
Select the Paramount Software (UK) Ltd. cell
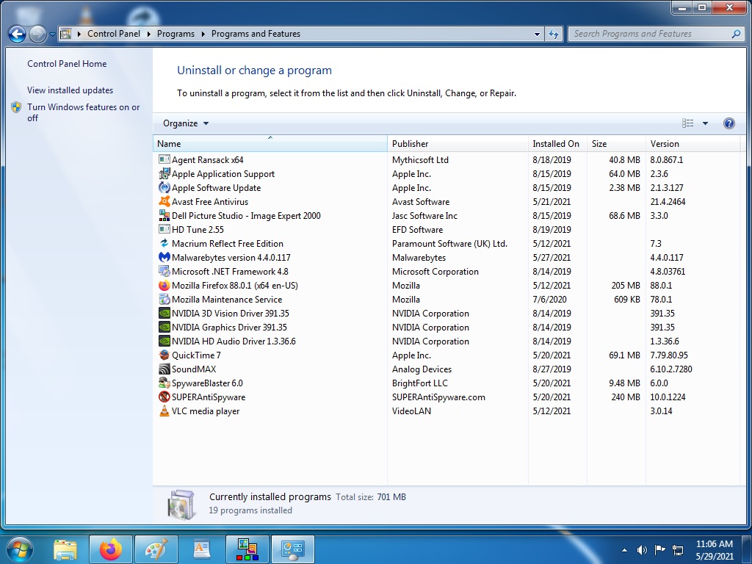[x=449, y=243]
